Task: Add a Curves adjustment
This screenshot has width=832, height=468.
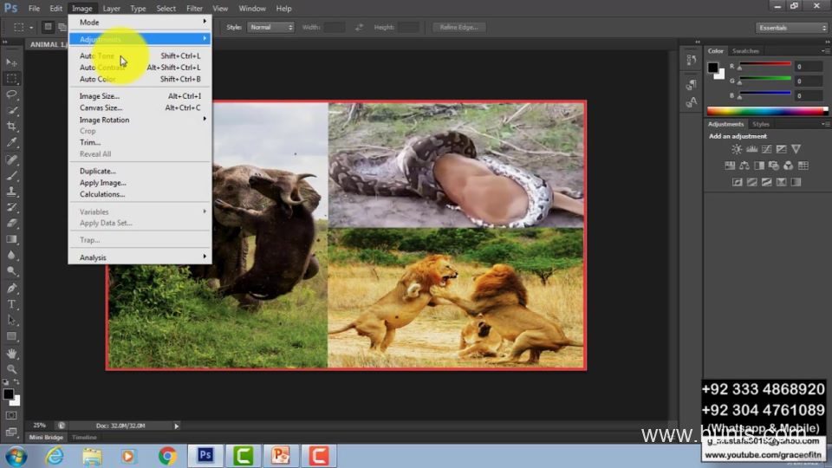Action: 766,149
